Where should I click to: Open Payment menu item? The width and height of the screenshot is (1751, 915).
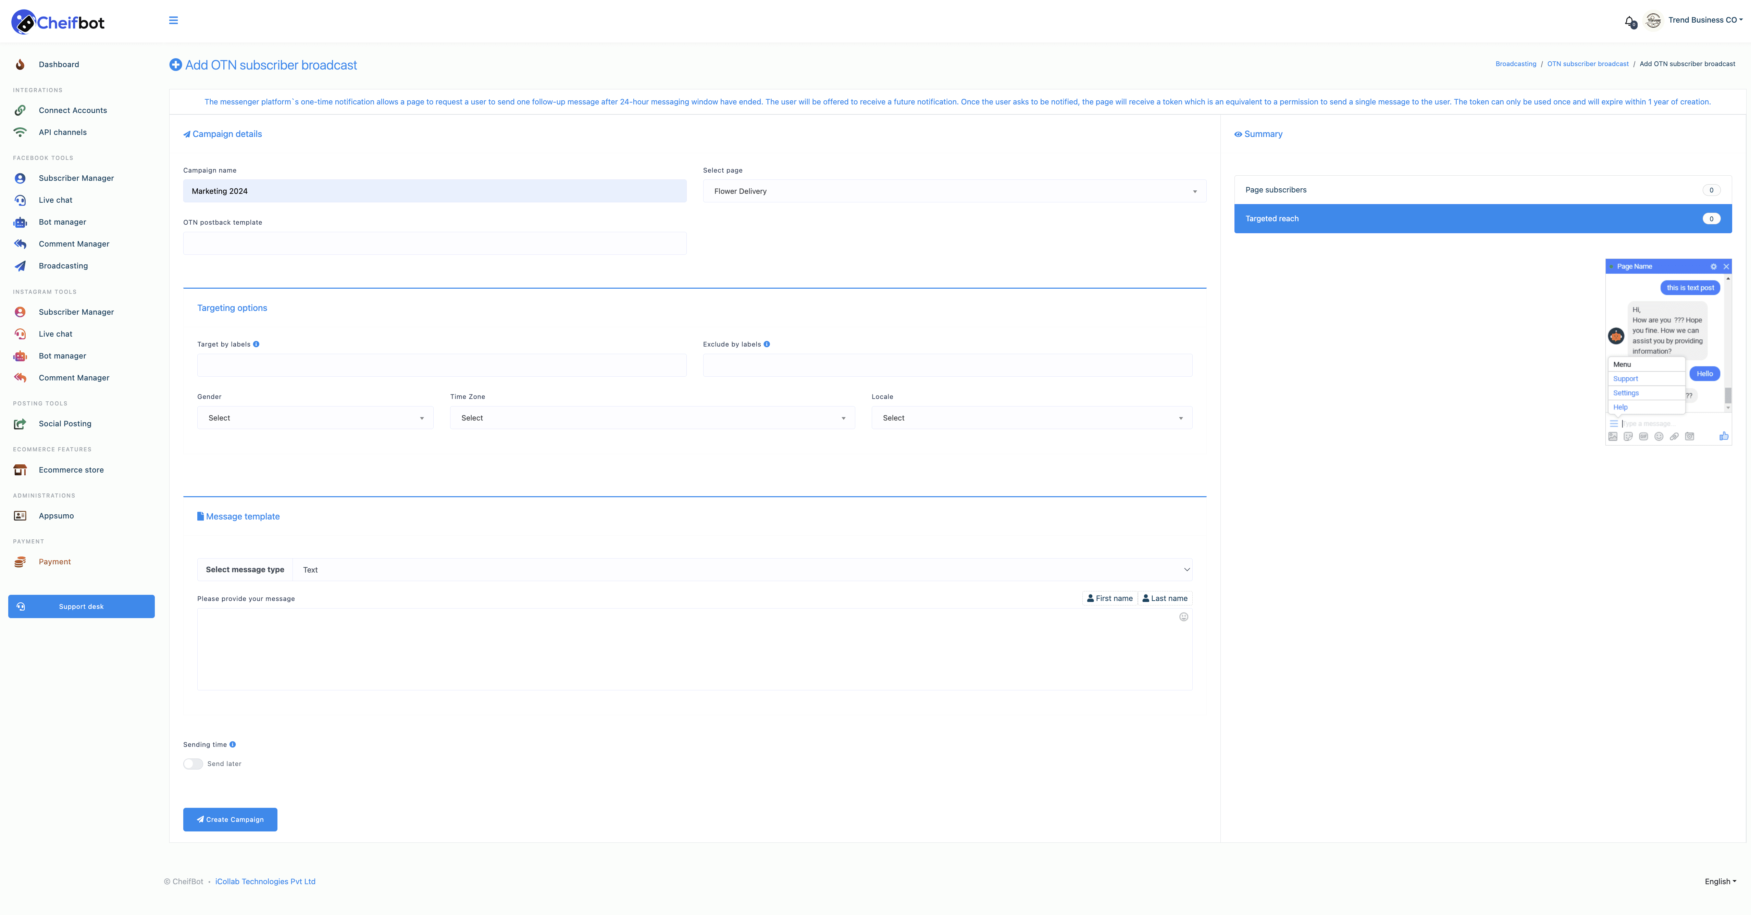pyautogui.click(x=54, y=562)
